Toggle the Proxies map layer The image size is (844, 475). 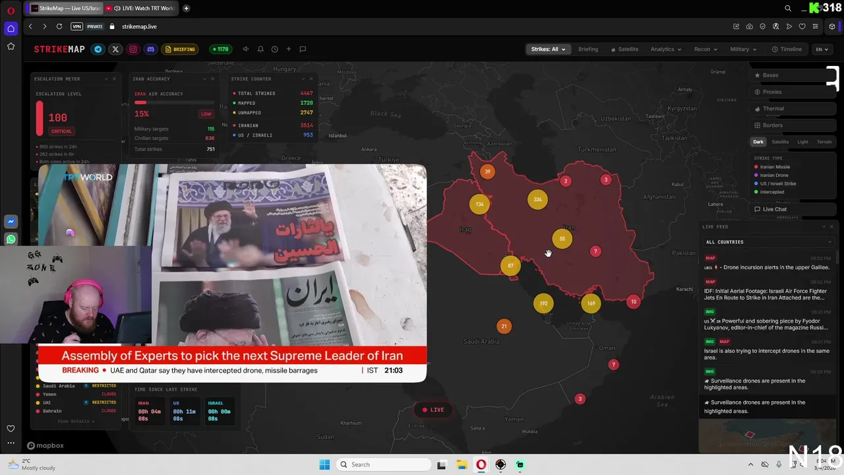click(793, 92)
